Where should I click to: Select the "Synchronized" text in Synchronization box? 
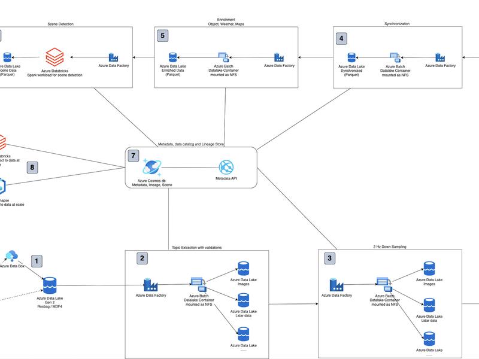[x=351, y=71]
